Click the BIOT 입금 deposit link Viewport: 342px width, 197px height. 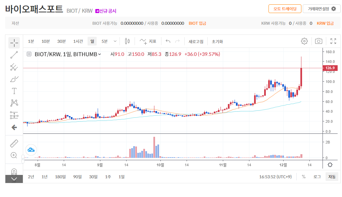pyautogui.click(x=197, y=23)
